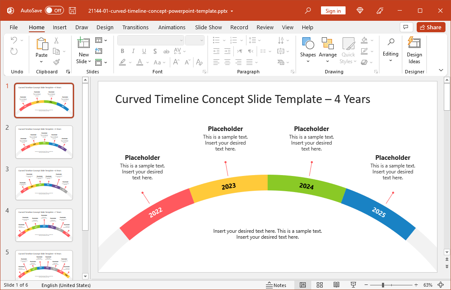Open Design Ideas pane
The height and width of the screenshot is (290, 451).
[414, 50]
